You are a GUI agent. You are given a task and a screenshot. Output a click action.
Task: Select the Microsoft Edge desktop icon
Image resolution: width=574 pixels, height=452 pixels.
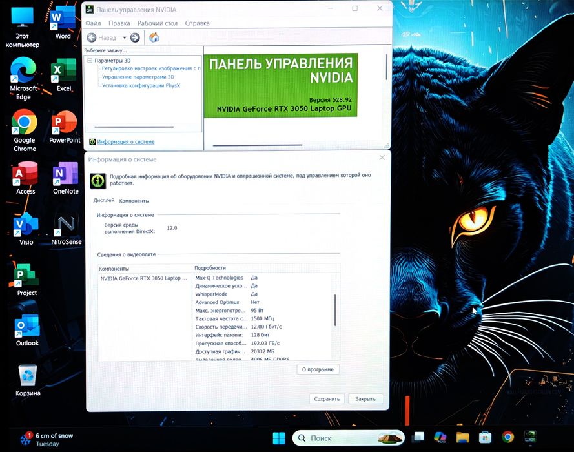(x=23, y=78)
